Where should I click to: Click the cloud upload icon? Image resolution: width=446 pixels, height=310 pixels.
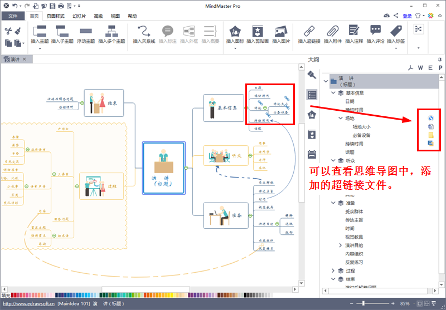386,16
